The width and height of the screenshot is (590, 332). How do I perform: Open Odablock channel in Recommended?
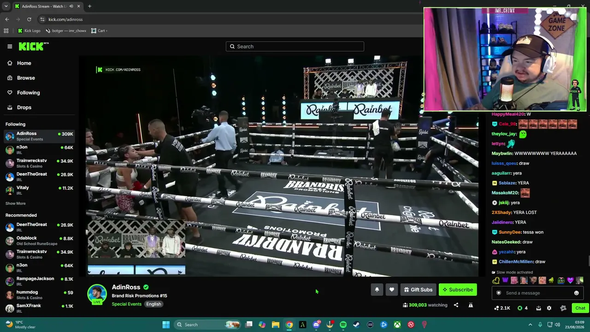[x=39, y=241]
